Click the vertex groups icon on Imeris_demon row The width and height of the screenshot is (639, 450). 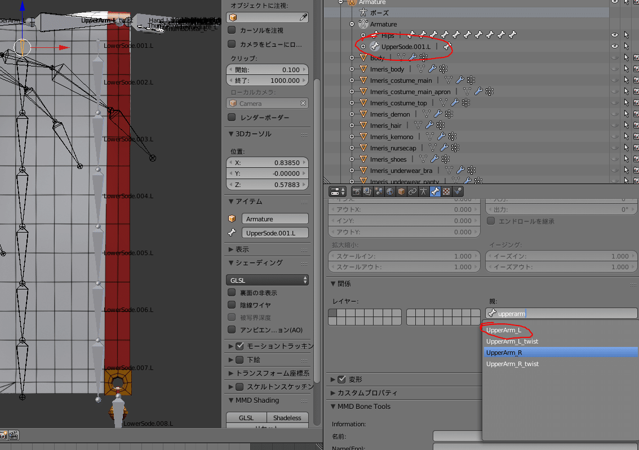(449, 114)
